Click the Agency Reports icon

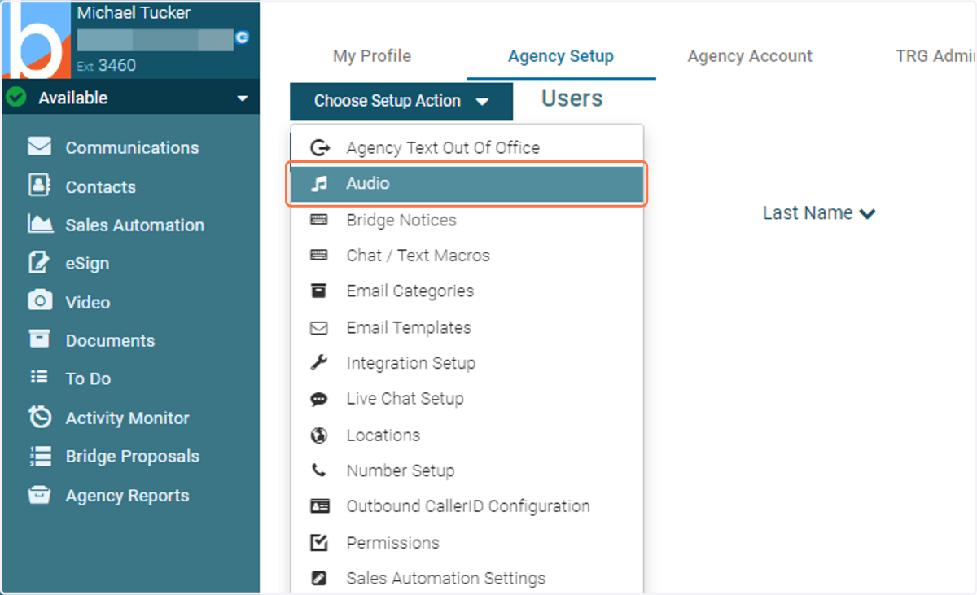[x=39, y=495]
